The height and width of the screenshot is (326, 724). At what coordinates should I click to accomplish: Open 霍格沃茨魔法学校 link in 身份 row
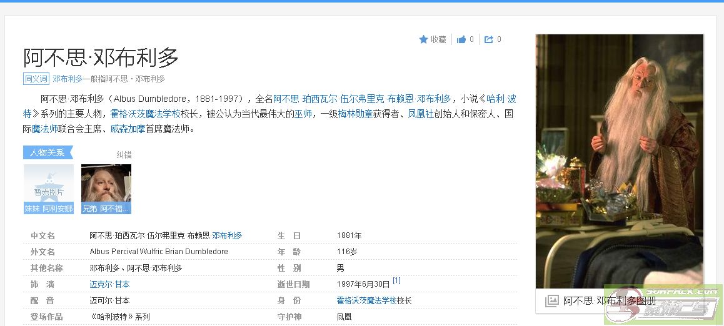coord(366,300)
